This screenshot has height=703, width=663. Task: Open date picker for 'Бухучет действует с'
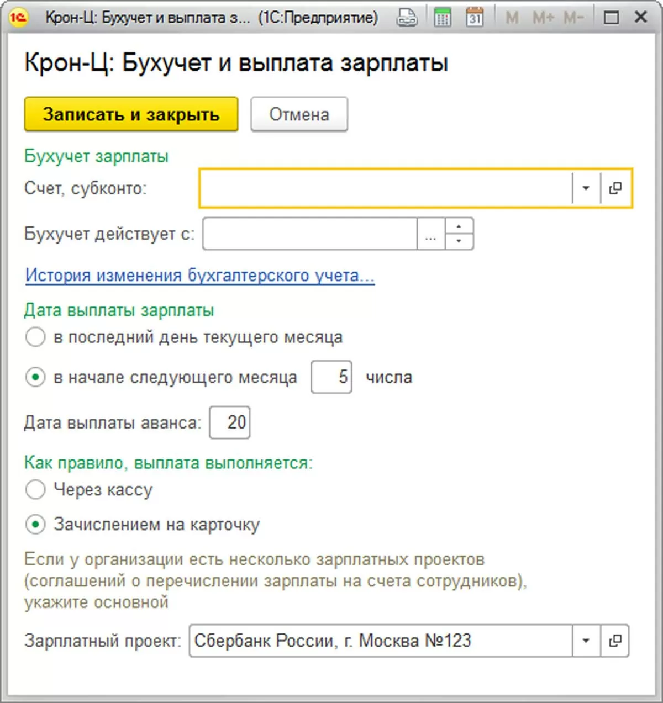tap(431, 234)
